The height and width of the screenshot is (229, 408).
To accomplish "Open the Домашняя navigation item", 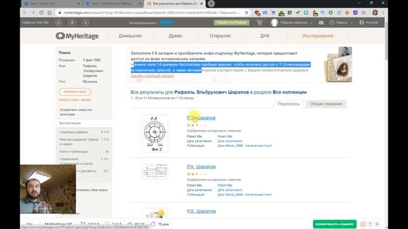I will tap(130, 36).
